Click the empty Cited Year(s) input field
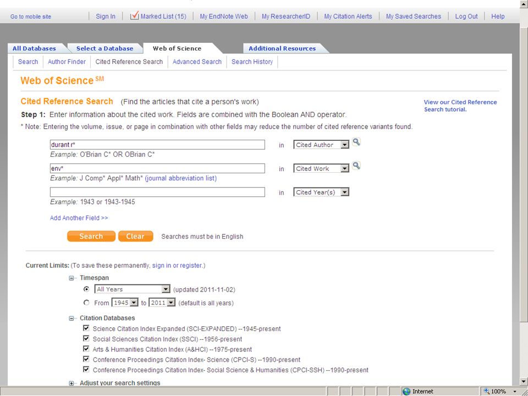Image resolution: width=528 pixels, height=396 pixels. [x=157, y=192]
